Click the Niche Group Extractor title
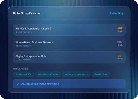Viewport: 138px width, 99px height. coord(27,13)
